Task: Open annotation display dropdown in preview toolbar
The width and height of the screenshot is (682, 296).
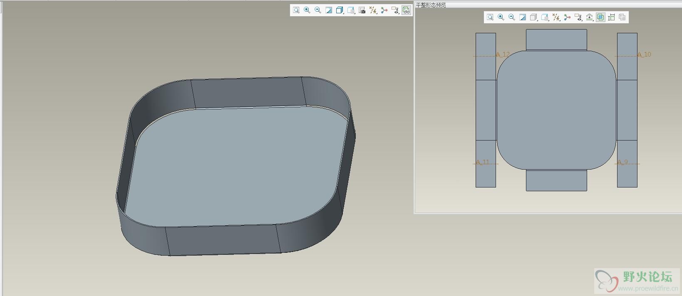Action: (578, 17)
